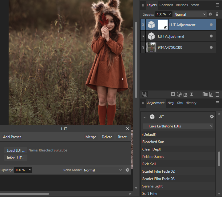Open the Blend Mode dropdown in LUT dialog

[103, 170]
